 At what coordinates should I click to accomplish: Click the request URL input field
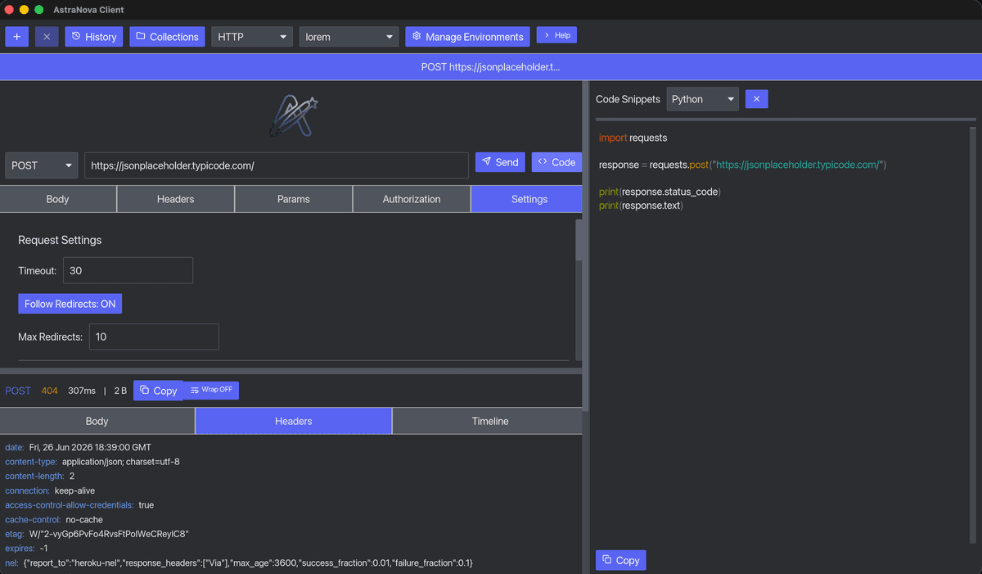point(277,165)
